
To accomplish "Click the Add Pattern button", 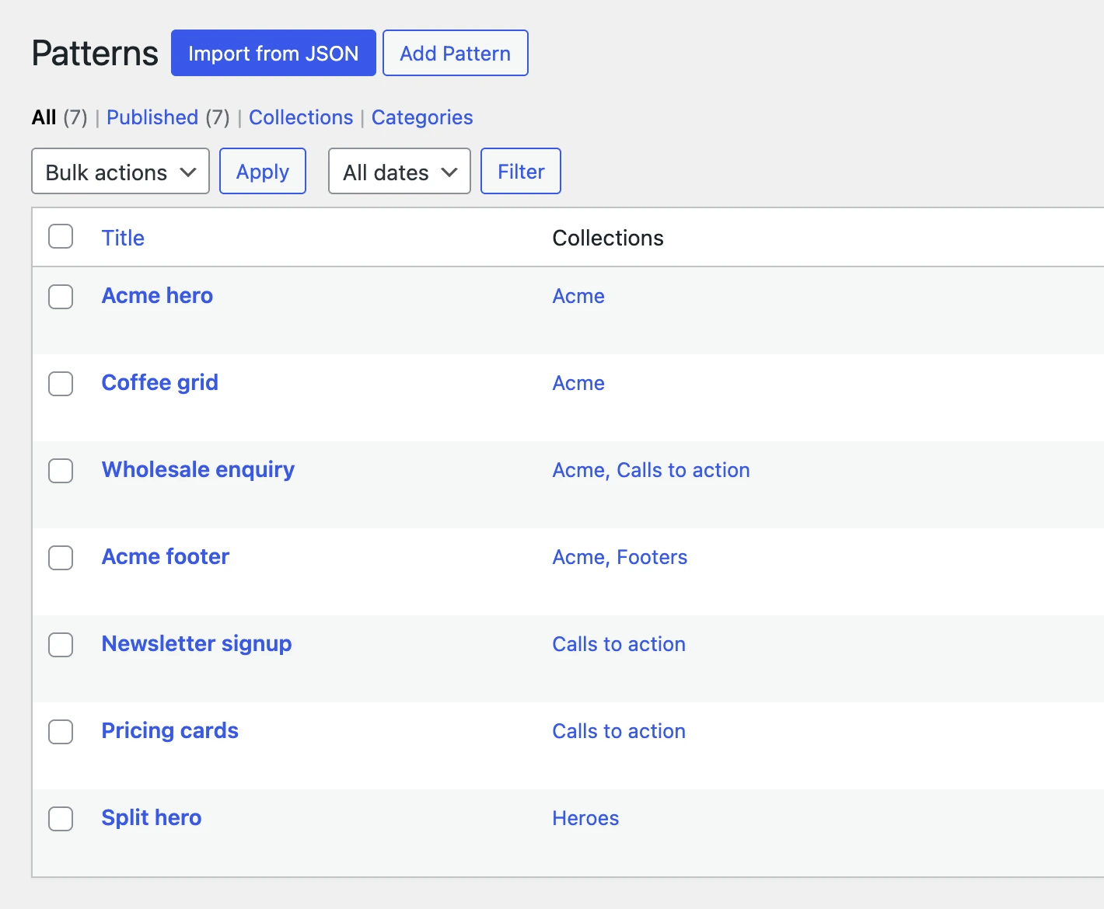I will [x=456, y=53].
